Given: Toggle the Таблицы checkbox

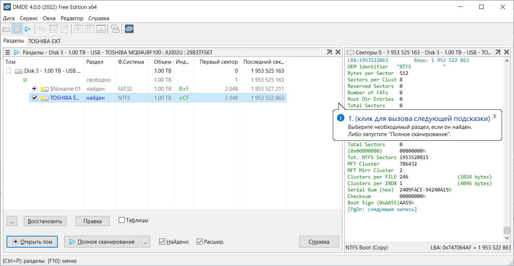Looking at the screenshot, I should (122, 220).
